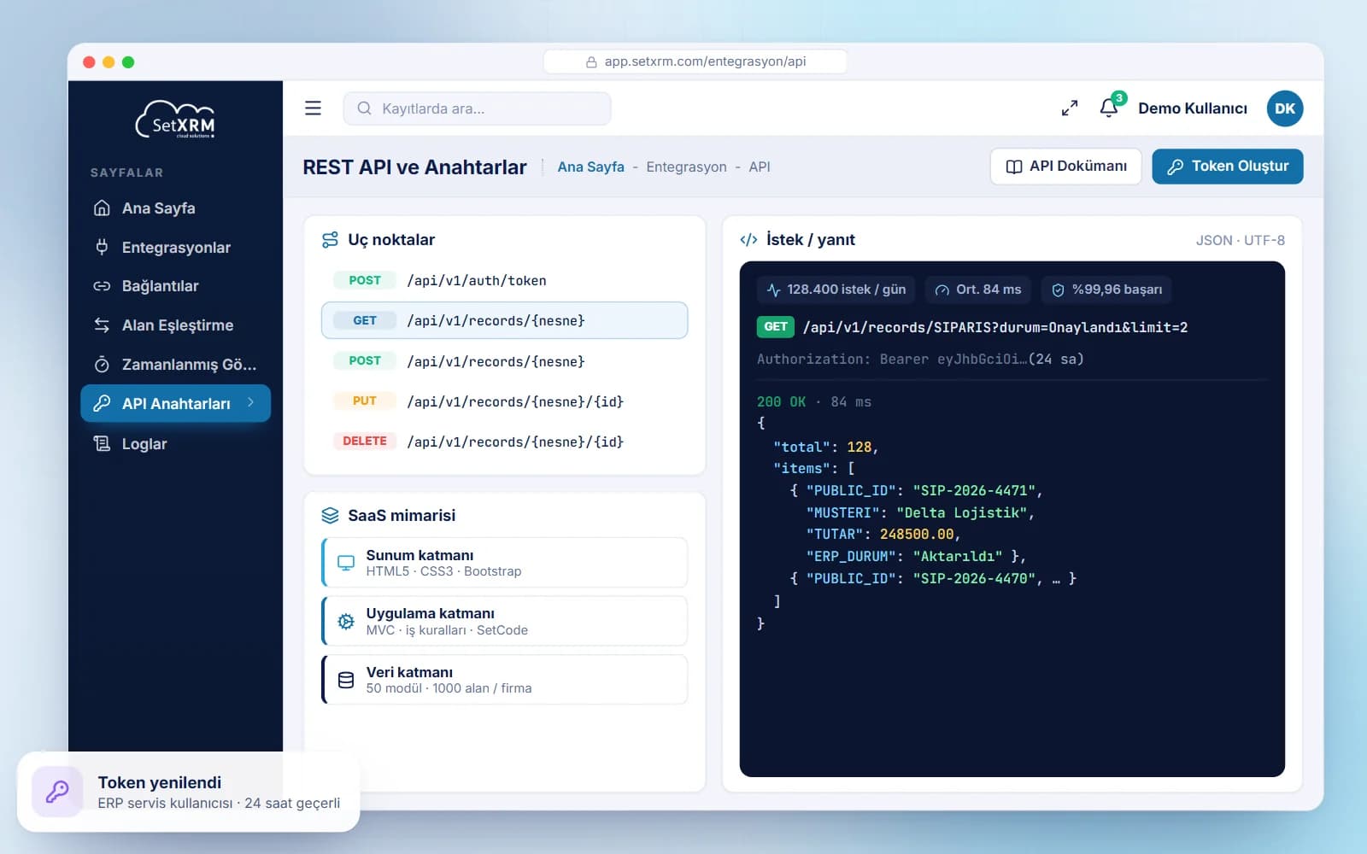
Task: Click the Loglar log icon
Action: (102, 443)
